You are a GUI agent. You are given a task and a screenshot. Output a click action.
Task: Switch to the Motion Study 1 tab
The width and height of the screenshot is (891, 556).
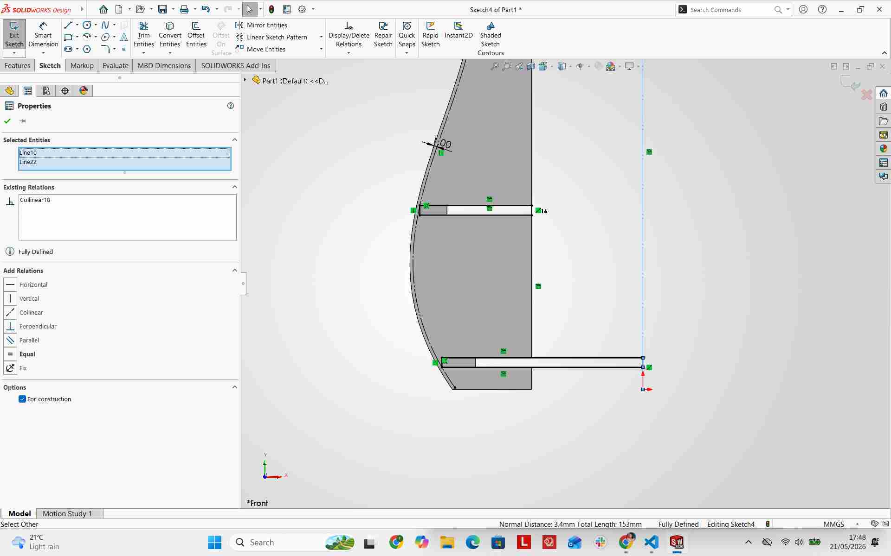[67, 513]
